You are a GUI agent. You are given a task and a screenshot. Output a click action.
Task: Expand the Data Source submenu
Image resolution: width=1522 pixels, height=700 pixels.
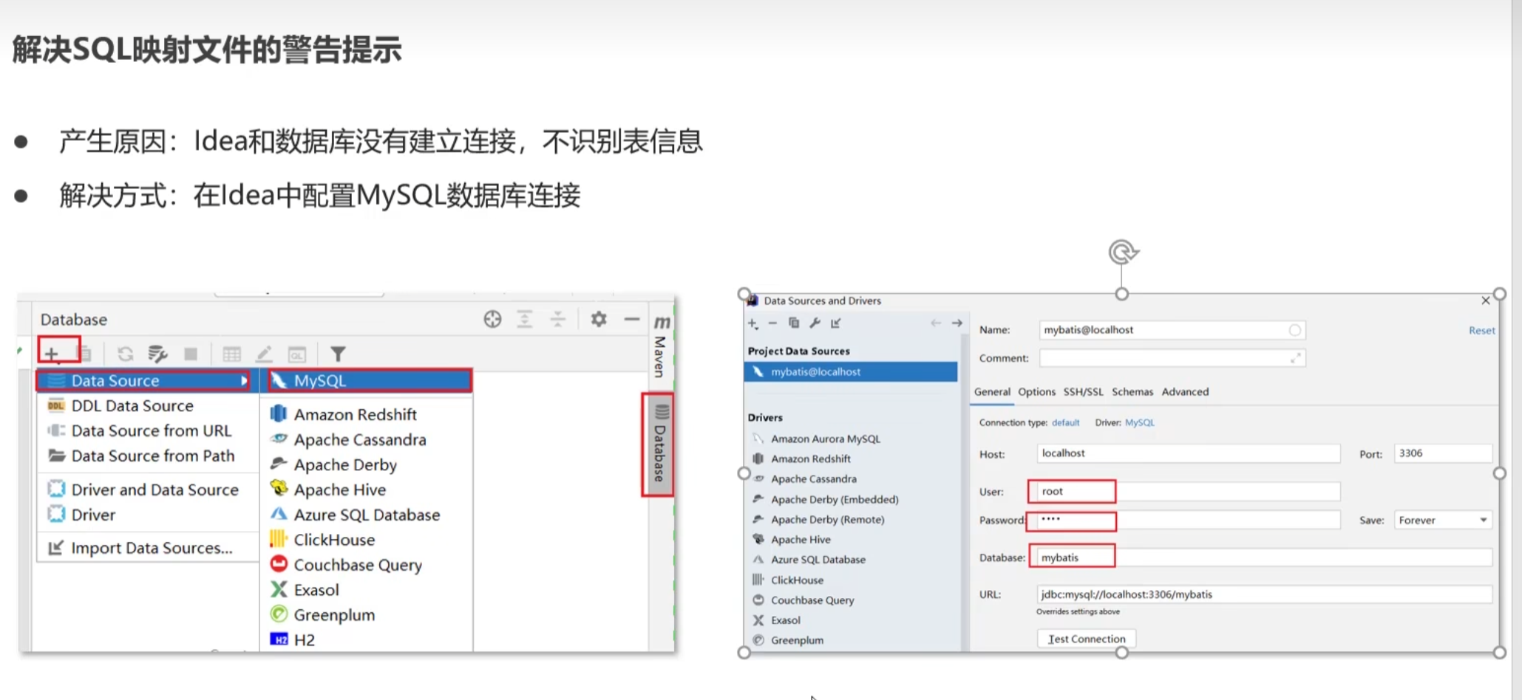click(145, 381)
